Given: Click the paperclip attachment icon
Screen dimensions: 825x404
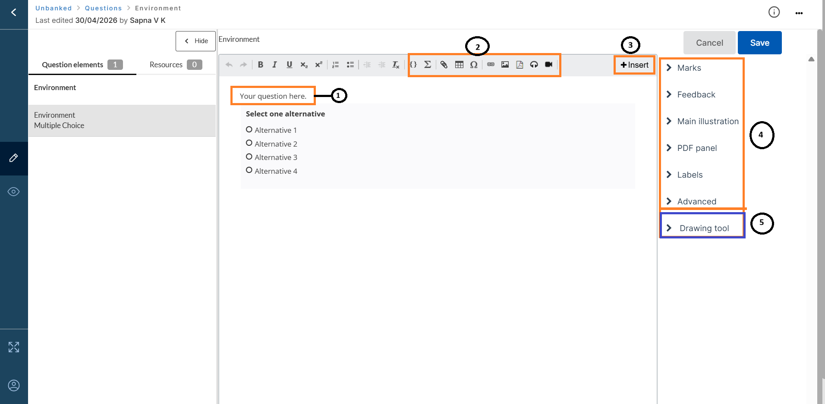Looking at the screenshot, I should (444, 65).
